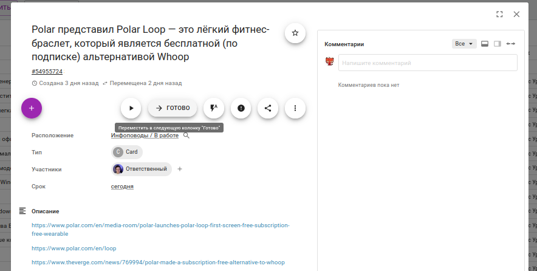This screenshot has height=271, width=537.
Task: Open the three-dot more actions menu
Action: coord(295,108)
